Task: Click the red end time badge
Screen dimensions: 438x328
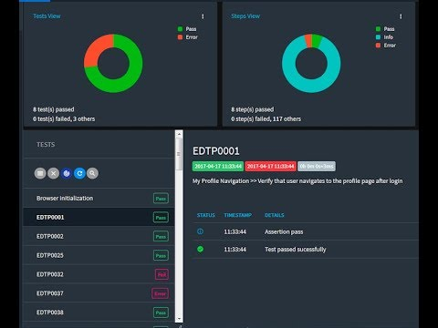Action: coord(270,166)
